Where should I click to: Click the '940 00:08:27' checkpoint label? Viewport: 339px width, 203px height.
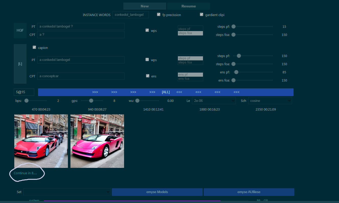coord(97,110)
